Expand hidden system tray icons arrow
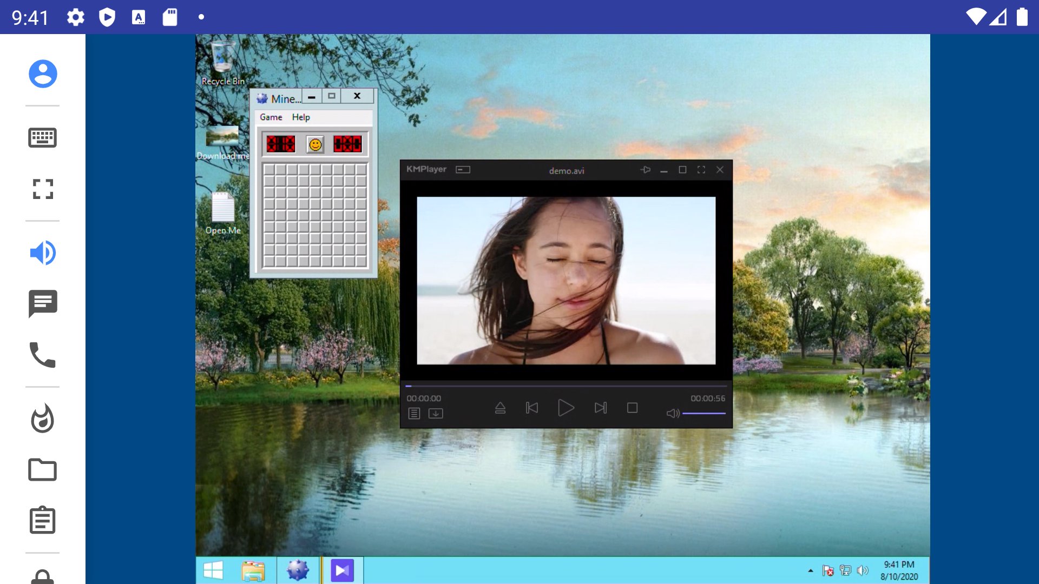 [811, 570]
